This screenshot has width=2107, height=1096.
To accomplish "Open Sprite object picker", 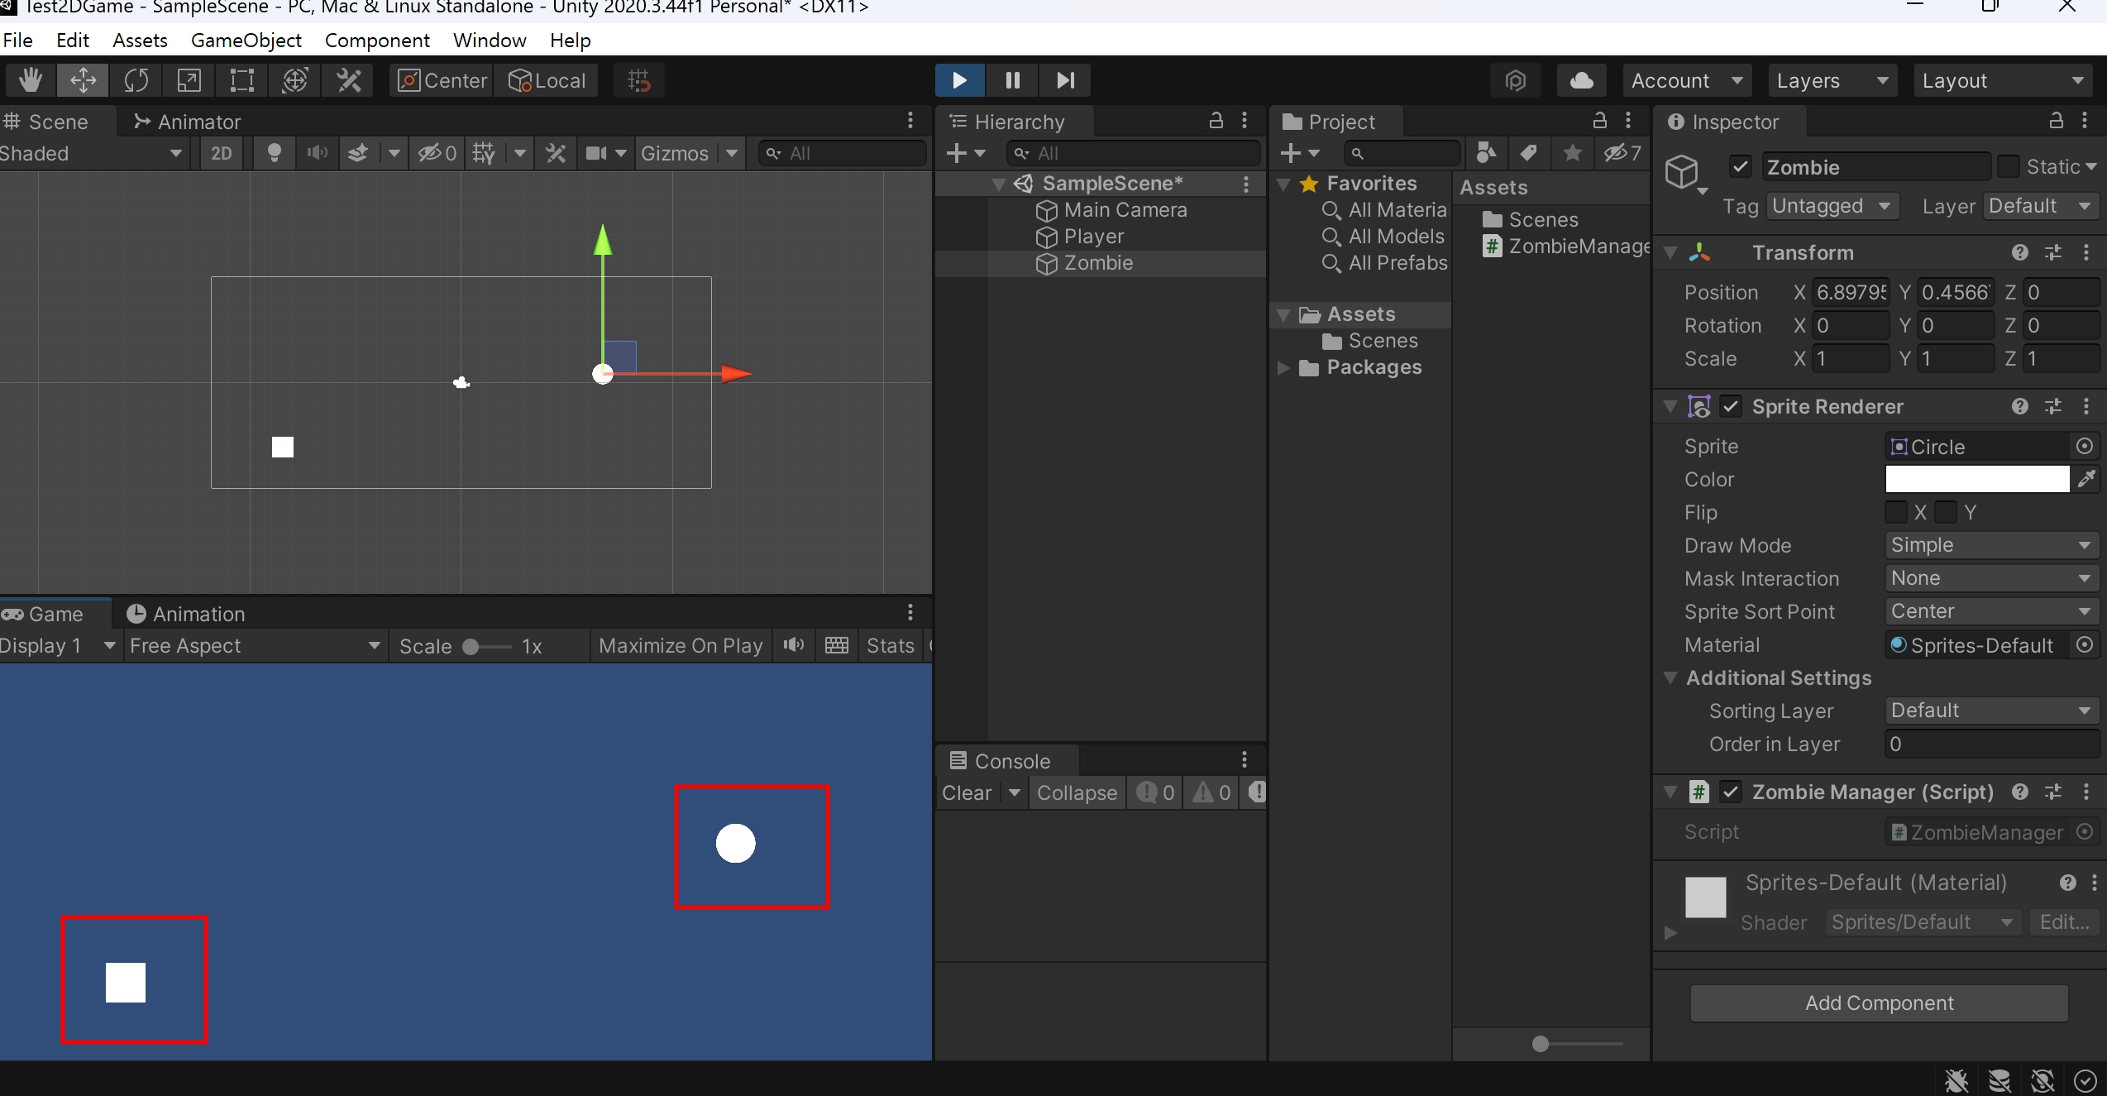I will pyautogui.click(x=2085, y=447).
